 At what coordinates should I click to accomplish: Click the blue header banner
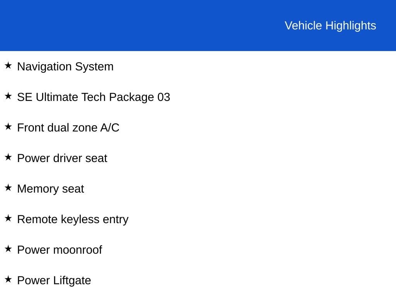pos(198,25)
